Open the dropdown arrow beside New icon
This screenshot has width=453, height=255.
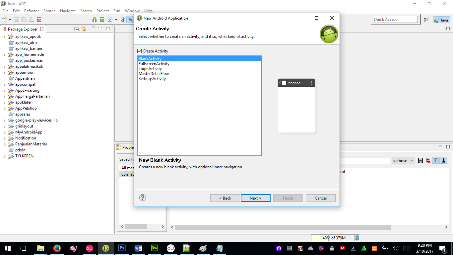point(10,20)
